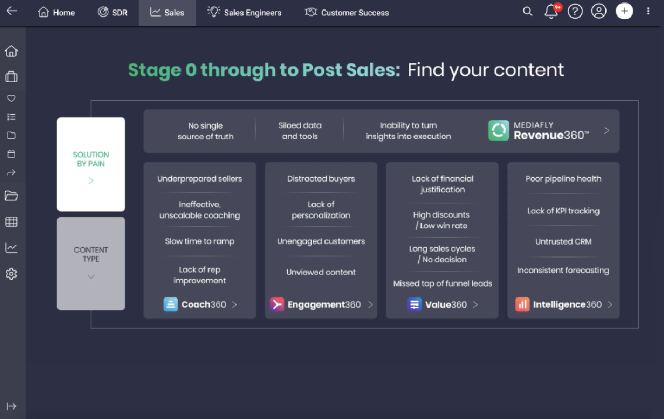664x419 pixels.
Task: Open the three-dot overflow menu
Action: 648,12
